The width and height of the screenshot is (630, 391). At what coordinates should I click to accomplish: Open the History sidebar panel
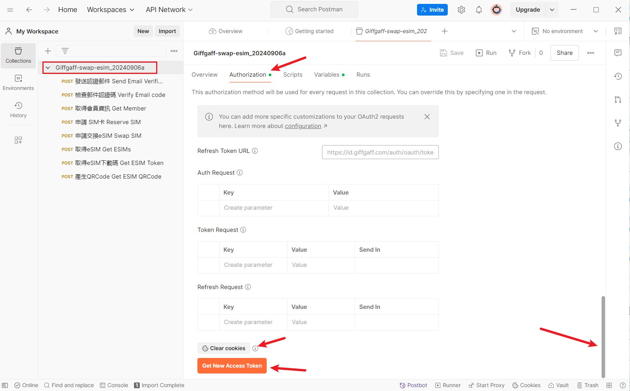tap(18, 110)
